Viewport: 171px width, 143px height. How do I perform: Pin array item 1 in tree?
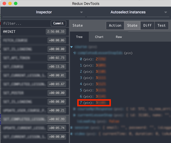click(x=87, y=65)
